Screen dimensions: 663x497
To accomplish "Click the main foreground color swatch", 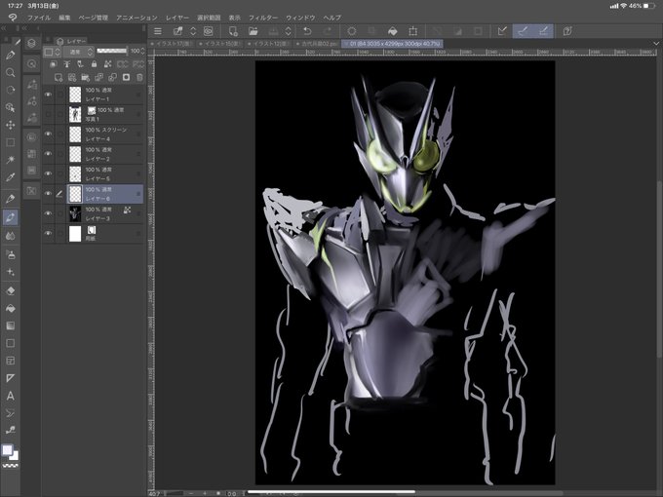I will (x=7, y=450).
